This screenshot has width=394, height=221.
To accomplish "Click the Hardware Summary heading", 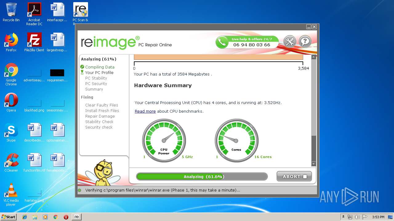I will pos(163,85).
